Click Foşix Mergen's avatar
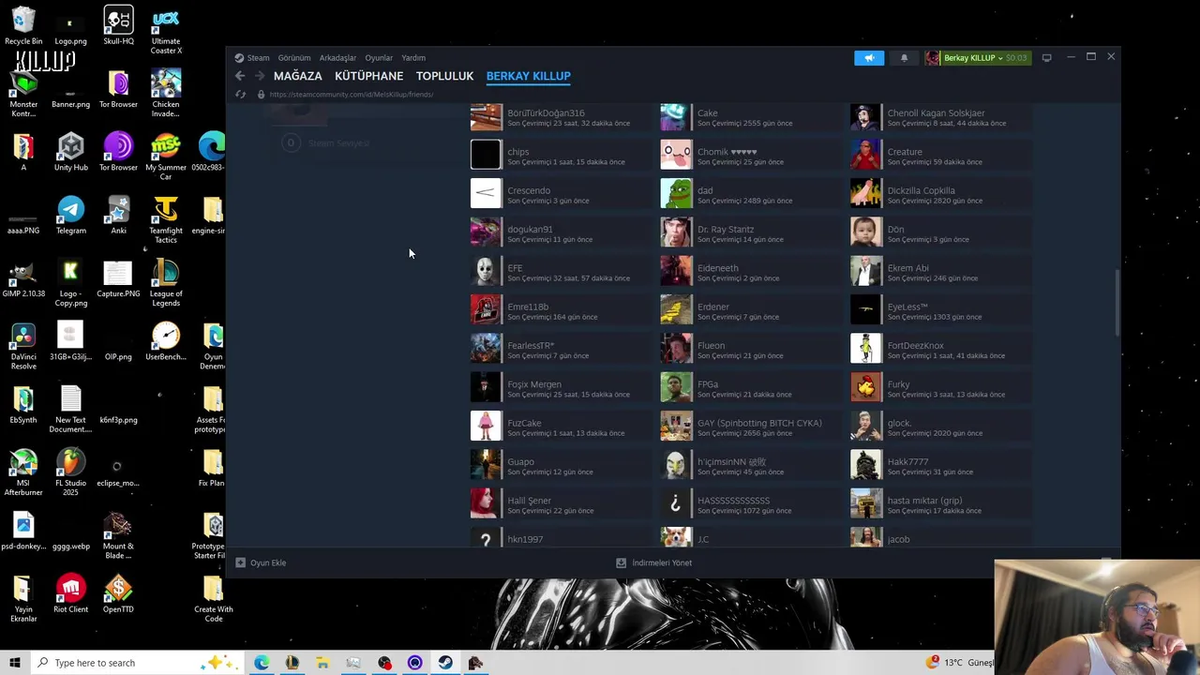 point(486,387)
